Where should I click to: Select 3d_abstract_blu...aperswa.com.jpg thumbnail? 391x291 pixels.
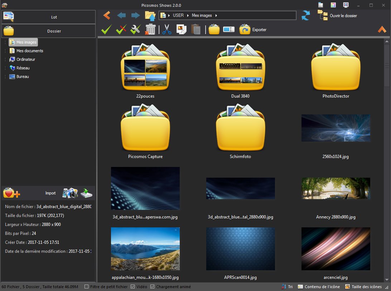click(x=145, y=188)
